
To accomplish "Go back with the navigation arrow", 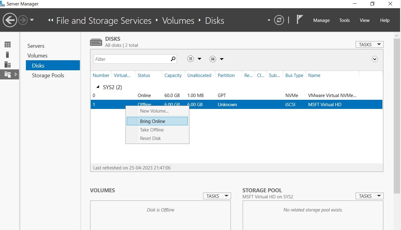I will [x=10, y=20].
